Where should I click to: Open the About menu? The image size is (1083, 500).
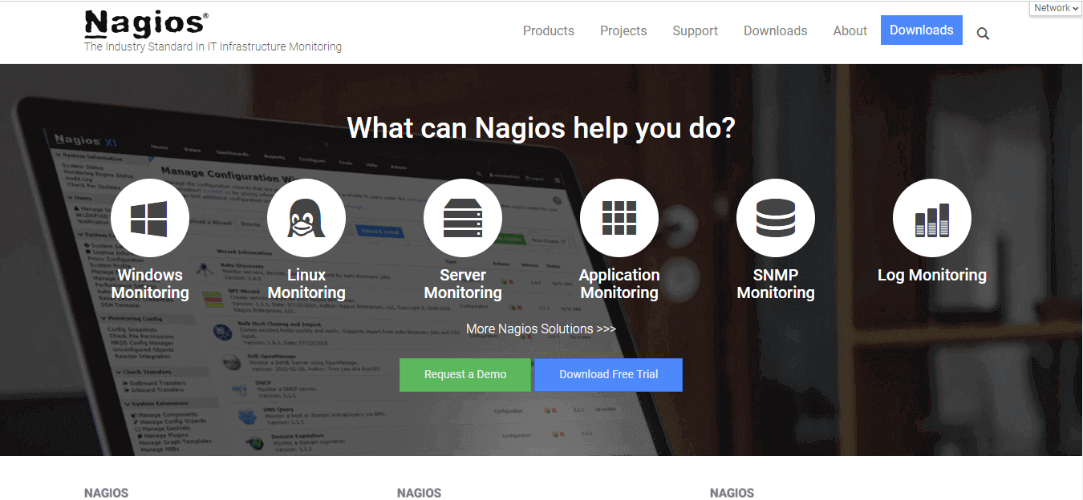point(850,30)
